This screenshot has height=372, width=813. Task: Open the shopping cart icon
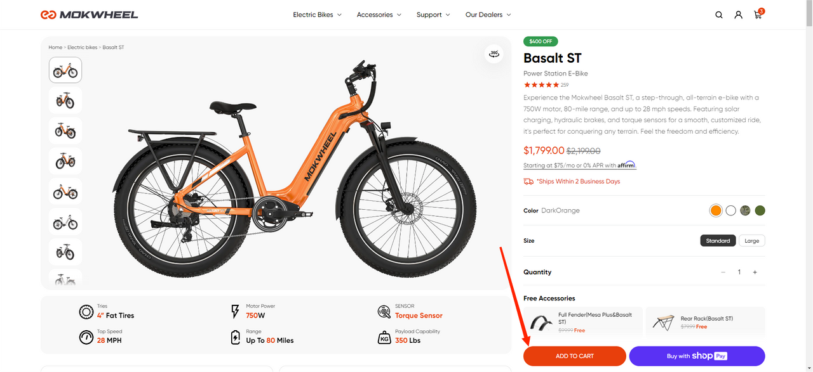point(758,15)
